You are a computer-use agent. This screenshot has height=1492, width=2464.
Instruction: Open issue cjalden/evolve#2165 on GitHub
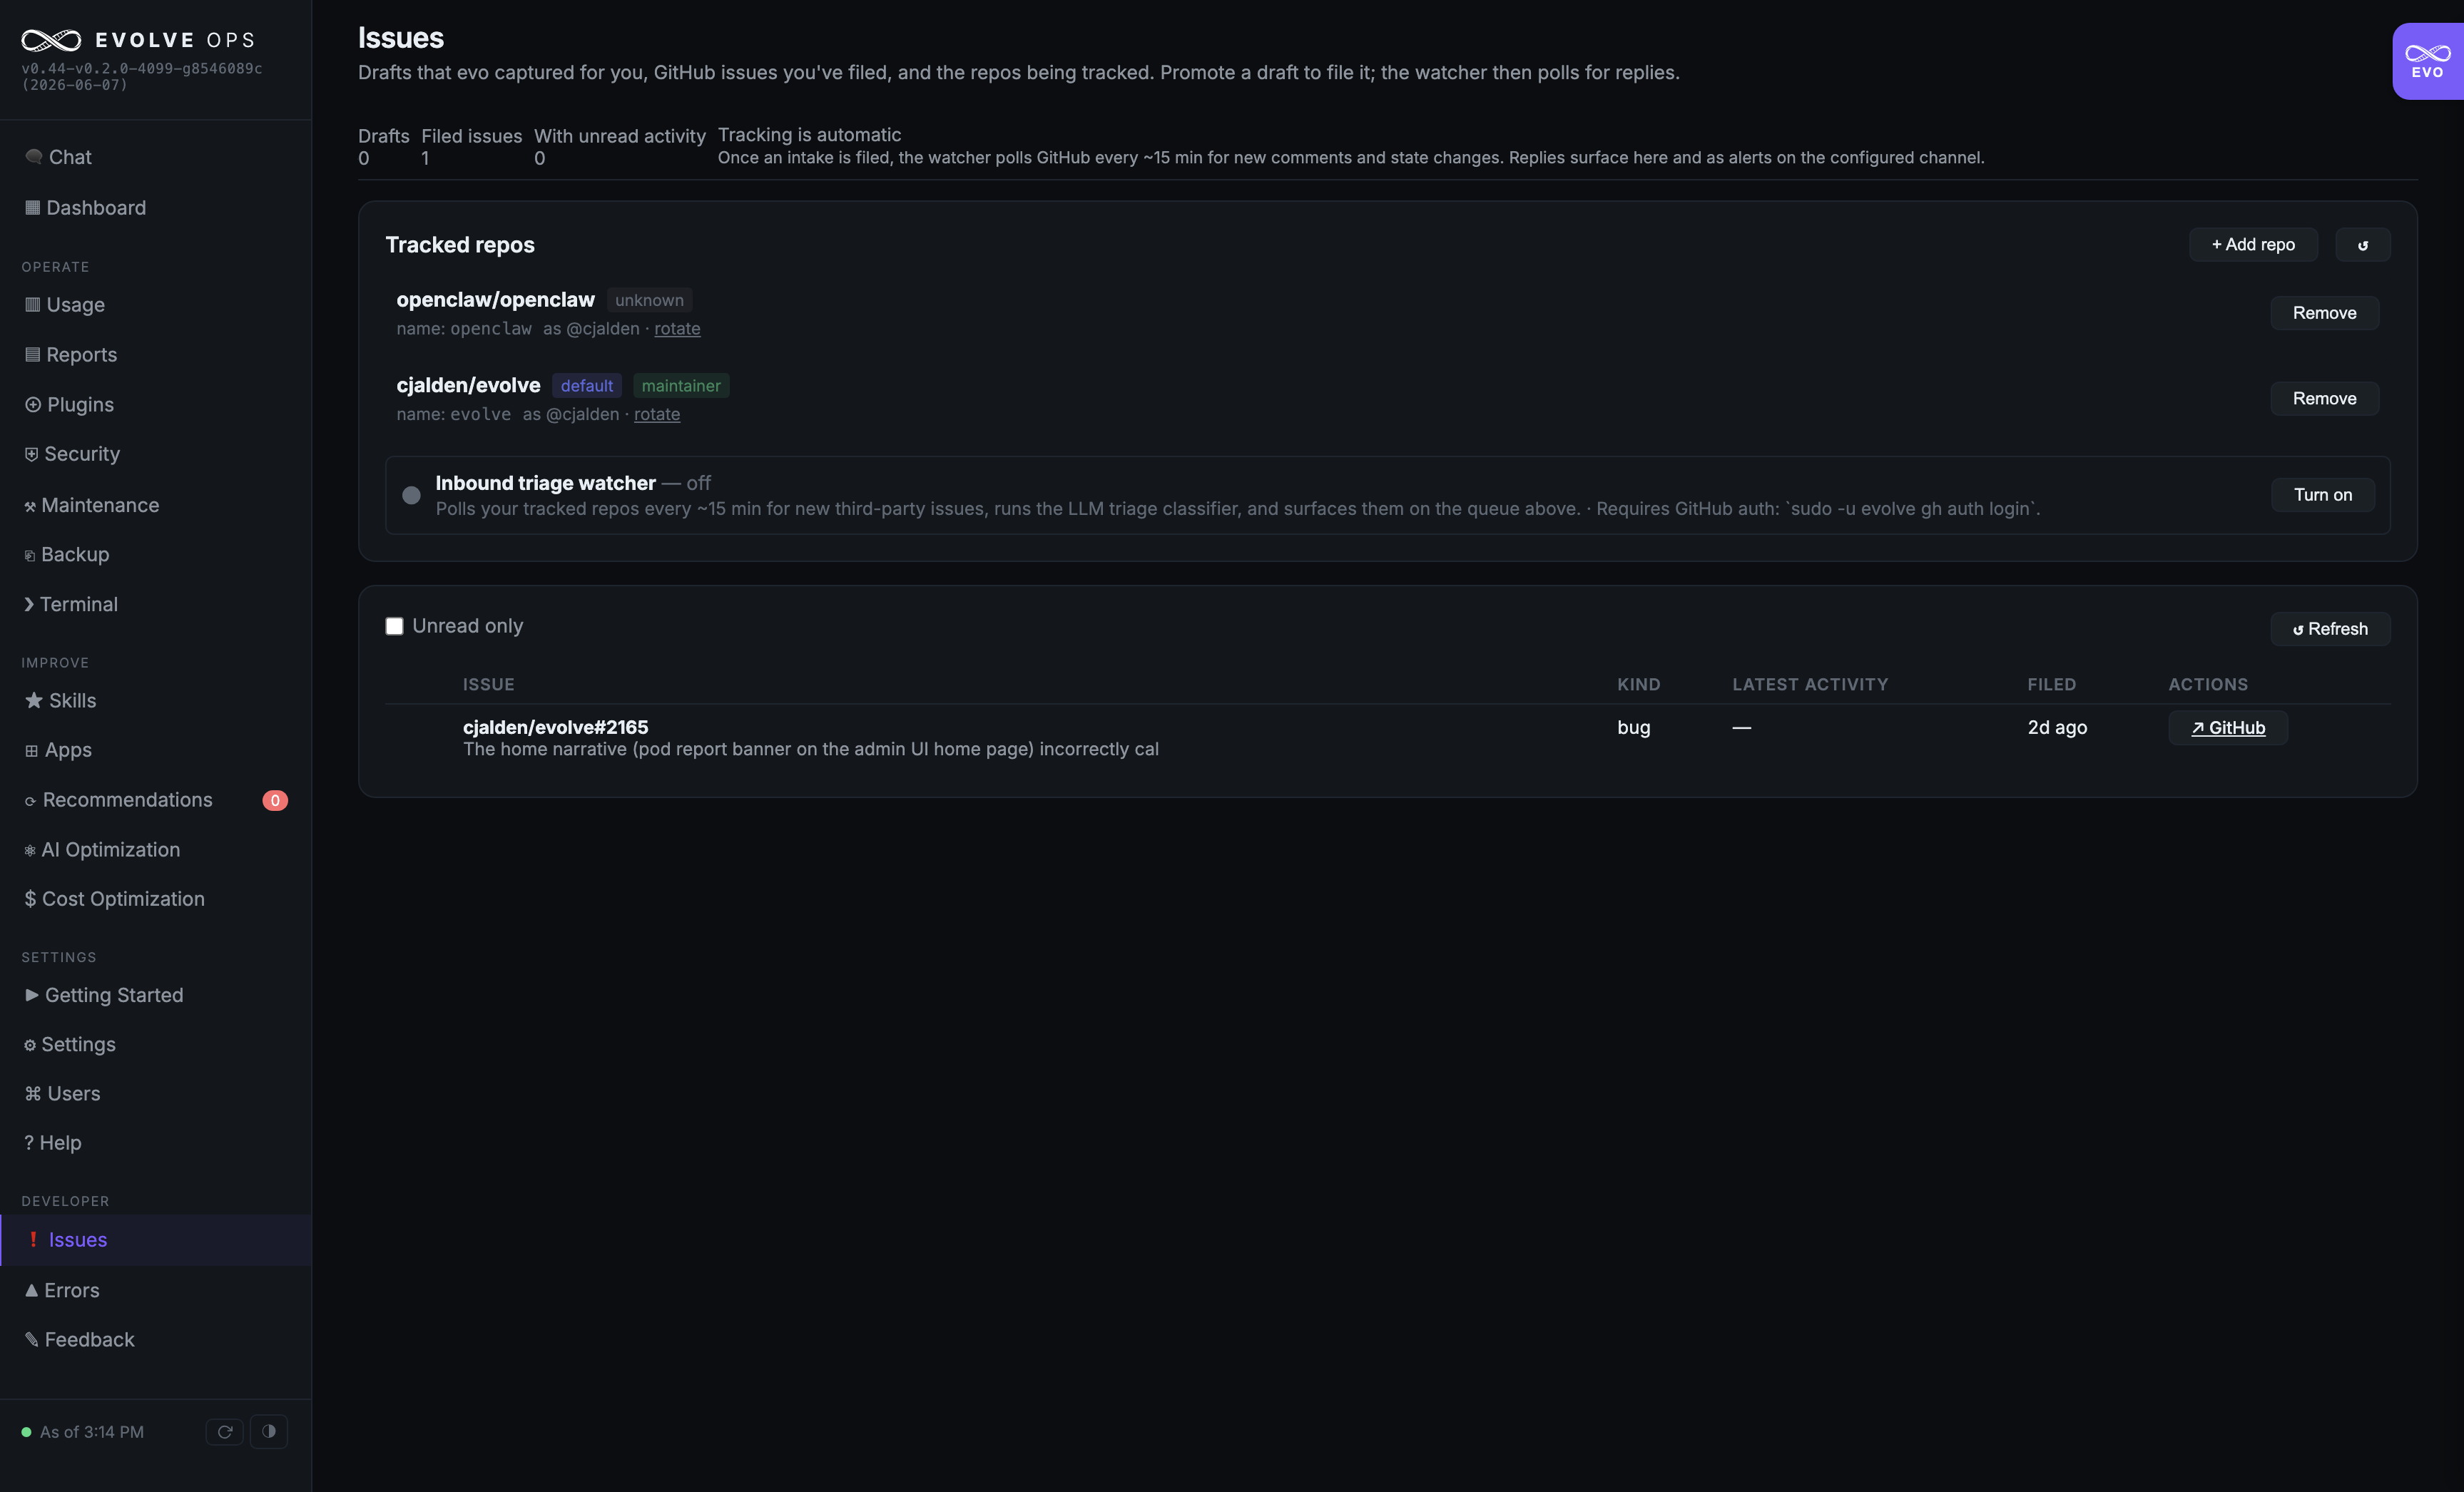click(x=2227, y=728)
